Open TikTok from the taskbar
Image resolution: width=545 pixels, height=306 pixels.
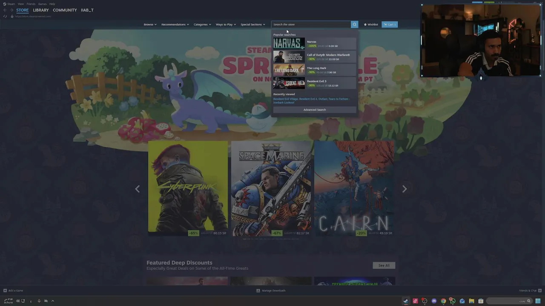pyautogui.click(x=415, y=301)
